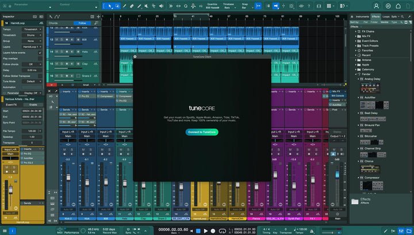This screenshot has height=235, width=414.
Task: Select the Autofilter thumbnail preview
Action: click(374, 105)
